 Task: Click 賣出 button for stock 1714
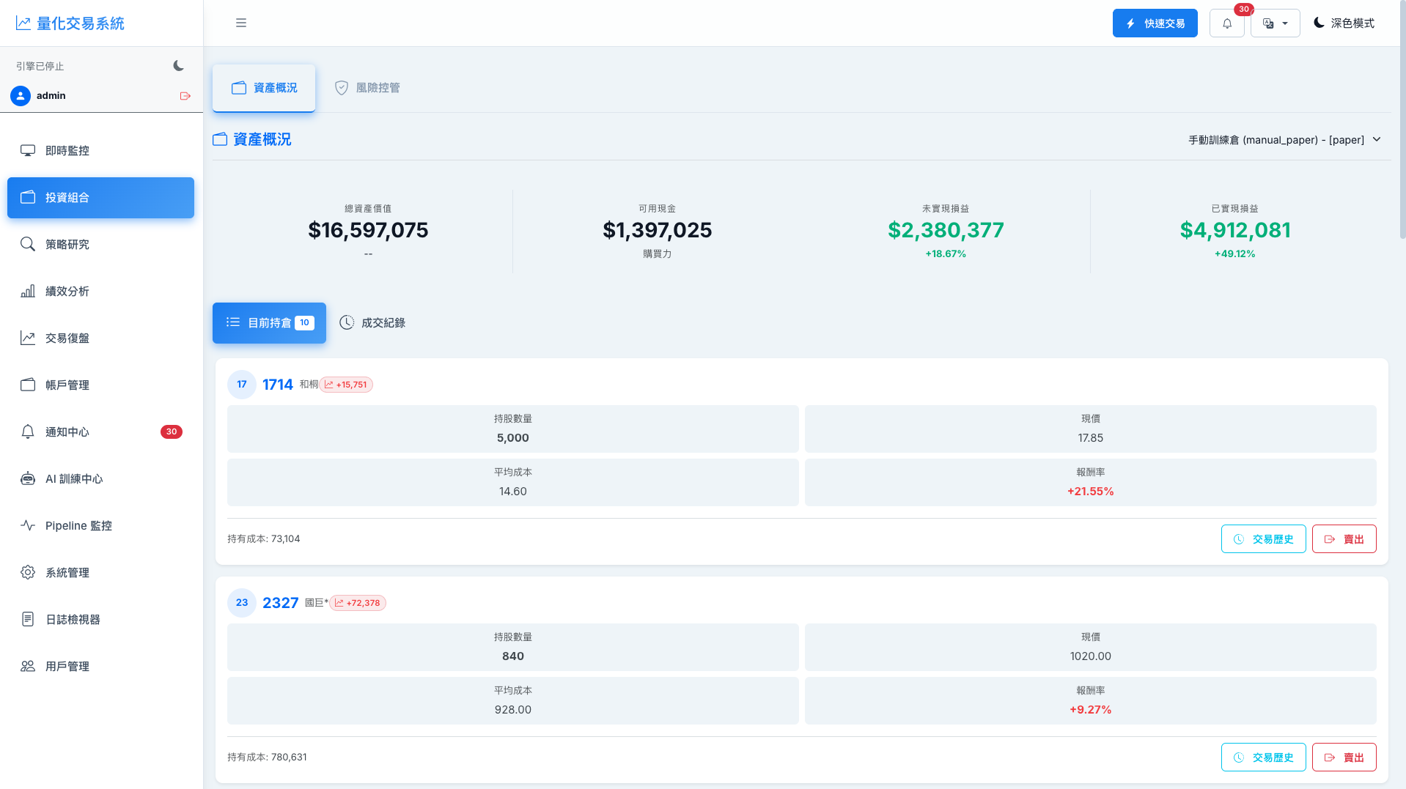click(x=1344, y=539)
